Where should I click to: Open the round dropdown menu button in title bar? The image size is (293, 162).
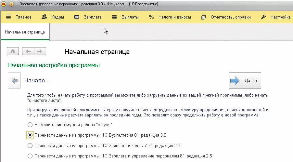coord(11,4)
